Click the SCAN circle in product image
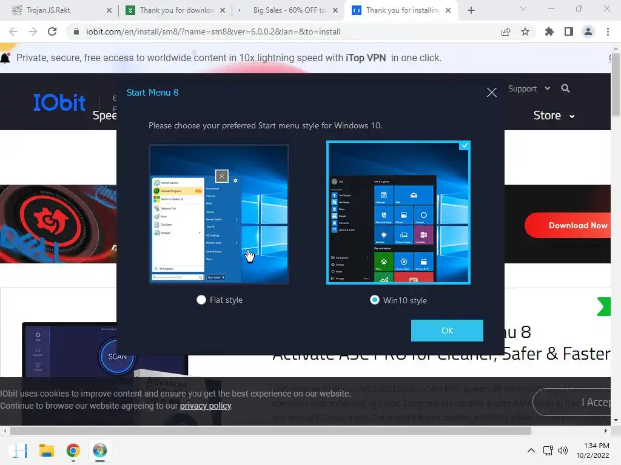 117,356
